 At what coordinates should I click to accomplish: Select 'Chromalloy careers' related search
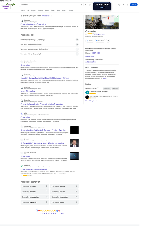coord(65,192)
